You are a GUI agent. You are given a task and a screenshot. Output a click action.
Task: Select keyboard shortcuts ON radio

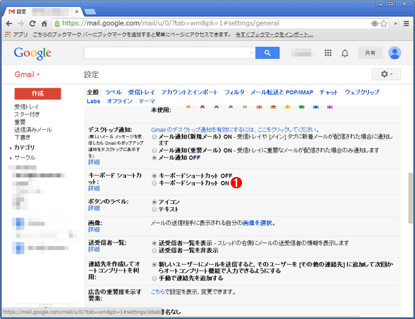coord(154,183)
